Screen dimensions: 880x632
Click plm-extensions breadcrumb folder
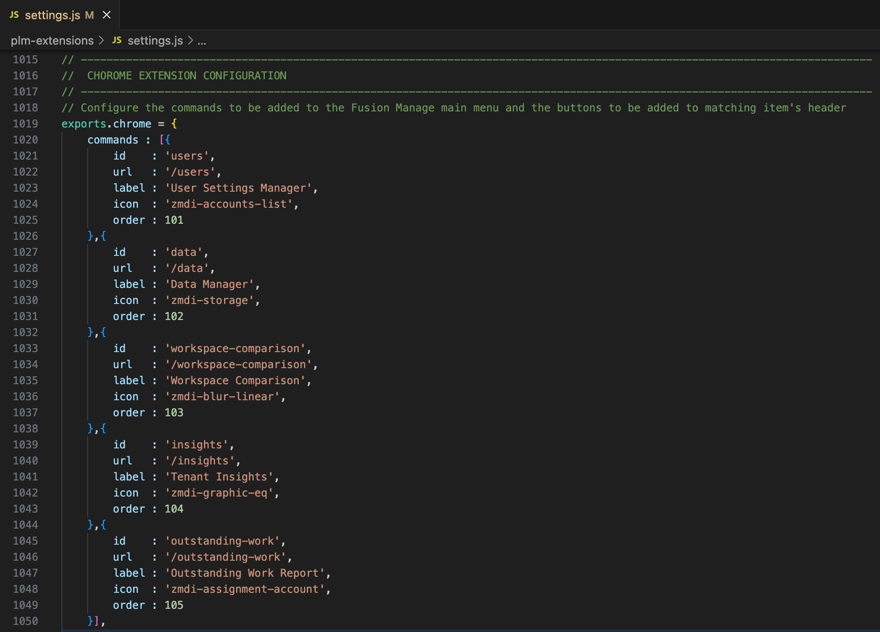click(52, 41)
